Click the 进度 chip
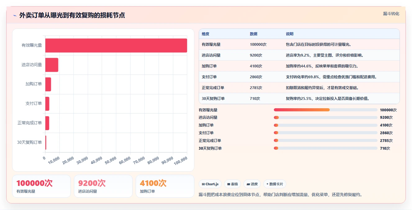This screenshot has height=210, width=412. click(x=252, y=184)
